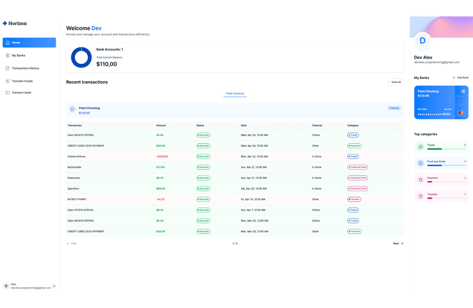Go to Next page of transactions
The image size is (473, 308).
click(398, 243)
